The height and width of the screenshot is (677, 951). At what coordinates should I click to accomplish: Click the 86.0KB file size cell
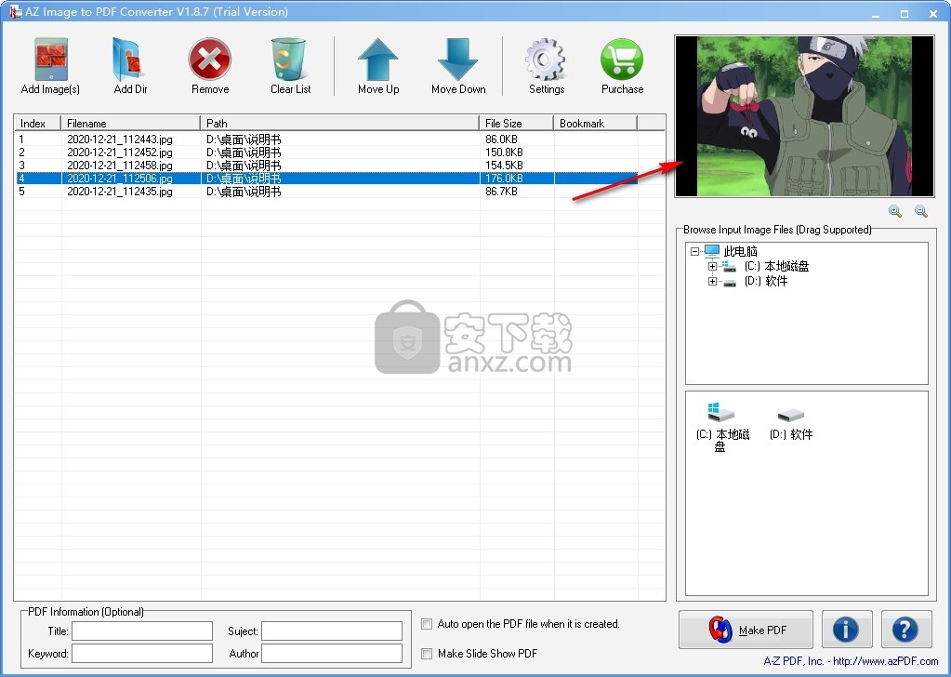(x=501, y=139)
